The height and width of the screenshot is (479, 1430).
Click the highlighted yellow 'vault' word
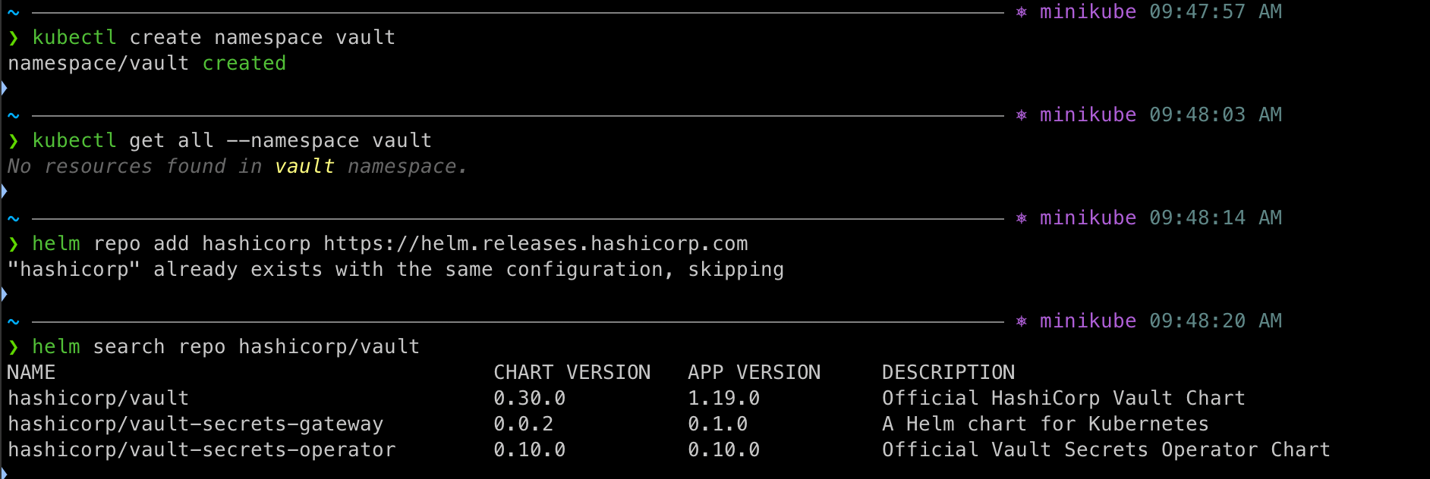[x=305, y=167]
